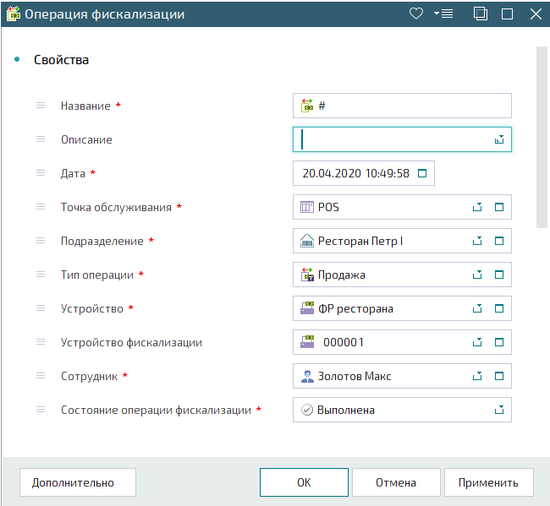Screen dimensions: 550x506
Task: Confirm the dialog with OK
Action: pos(304,482)
